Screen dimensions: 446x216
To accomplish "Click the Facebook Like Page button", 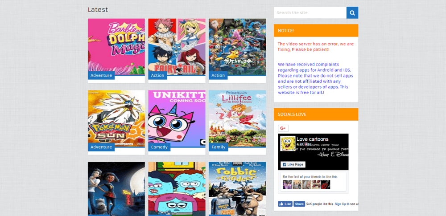I will [293, 164].
